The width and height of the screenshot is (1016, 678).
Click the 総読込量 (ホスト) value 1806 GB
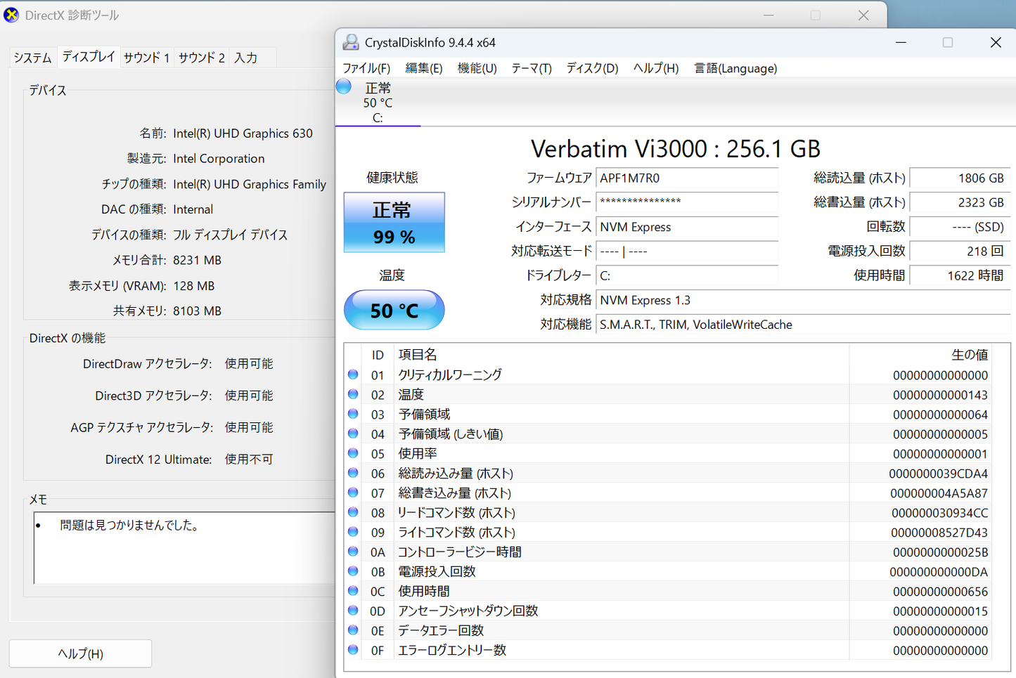pyautogui.click(x=960, y=178)
